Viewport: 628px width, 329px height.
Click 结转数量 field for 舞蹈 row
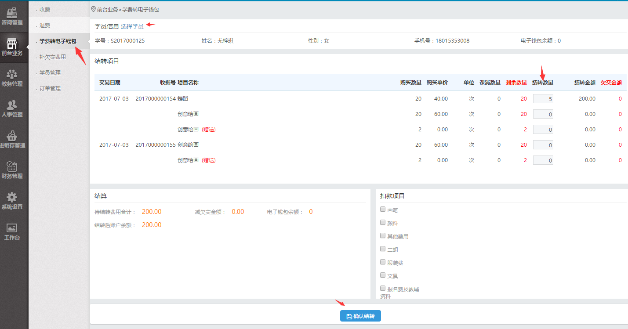[543, 99]
